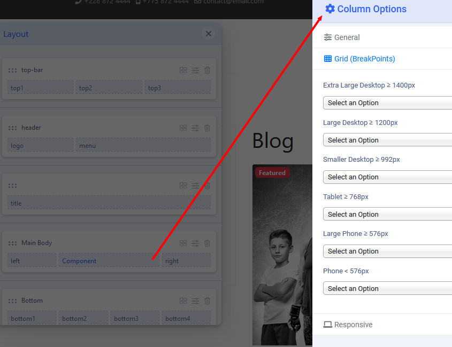Click the header row's column grid icon
The height and width of the screenshot is (347, 452).
point(183,128)
